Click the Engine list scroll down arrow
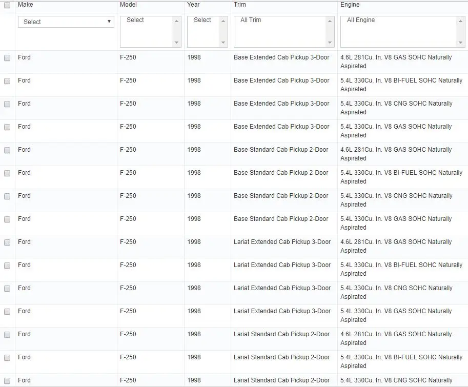468x387 pixels. [460, 43]
